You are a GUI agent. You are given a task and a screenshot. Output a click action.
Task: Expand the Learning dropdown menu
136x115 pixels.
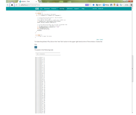(62, 9)
